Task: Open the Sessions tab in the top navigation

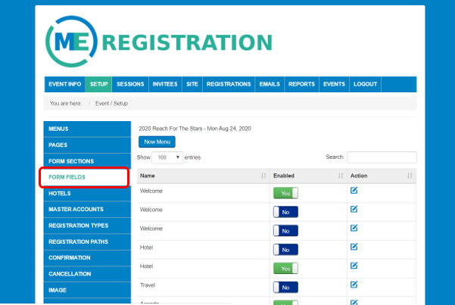Action: click(x=130, y=84)
